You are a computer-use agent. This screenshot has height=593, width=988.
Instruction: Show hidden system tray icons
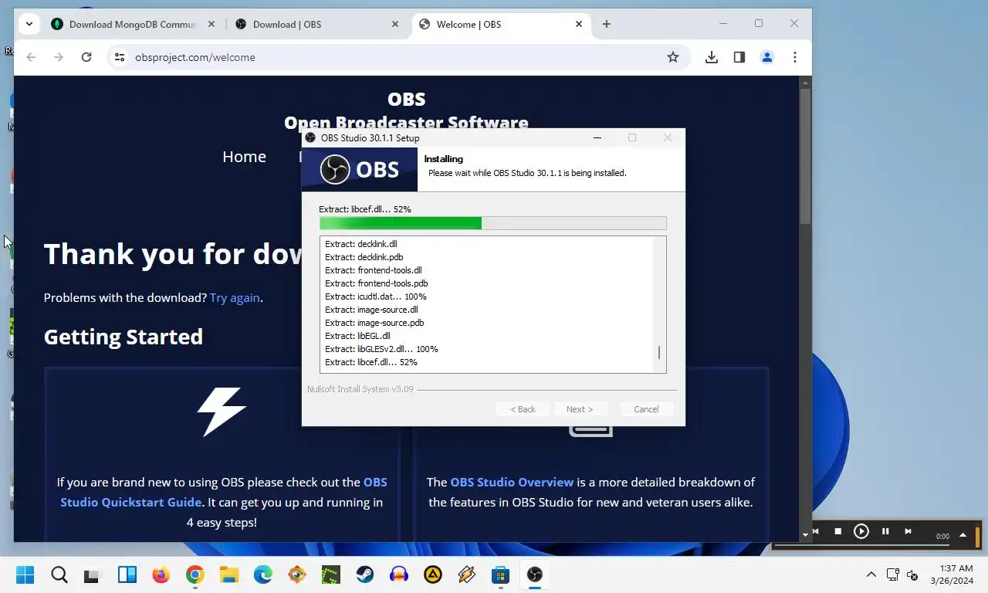[871, 574]
